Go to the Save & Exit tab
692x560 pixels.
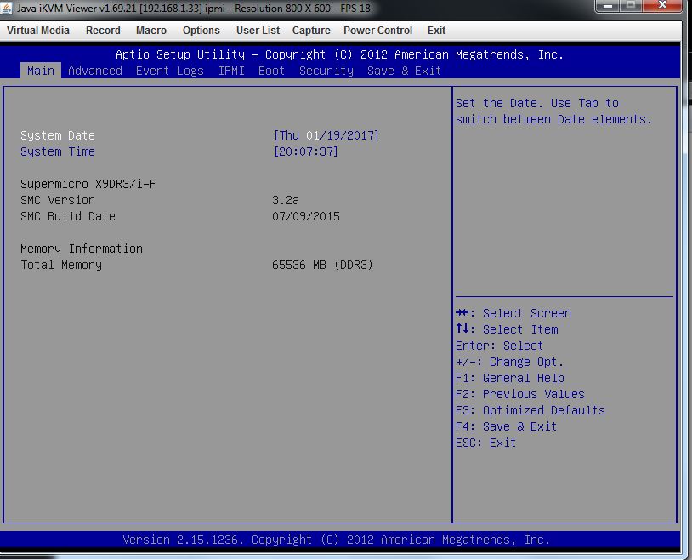405,71
